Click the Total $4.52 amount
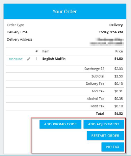Image resolution: width=131 pixels, height=156 pixels. coord(118,113)
